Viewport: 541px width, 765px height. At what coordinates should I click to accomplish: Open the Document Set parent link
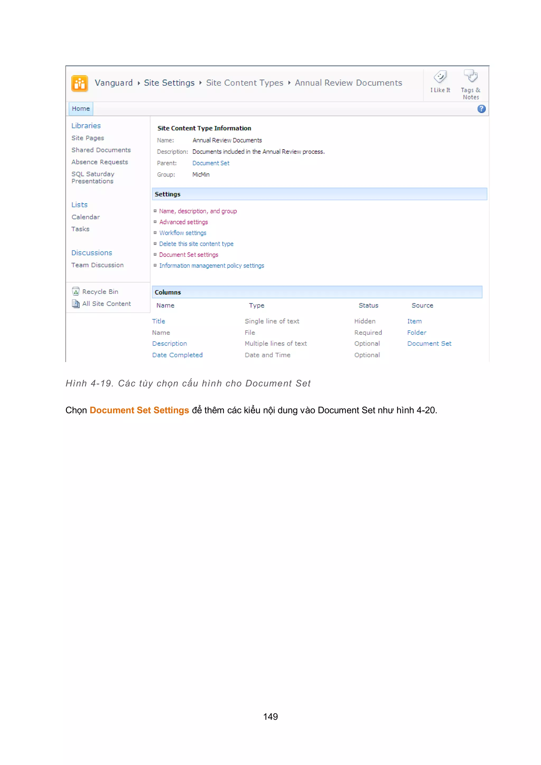click(211, 163)
